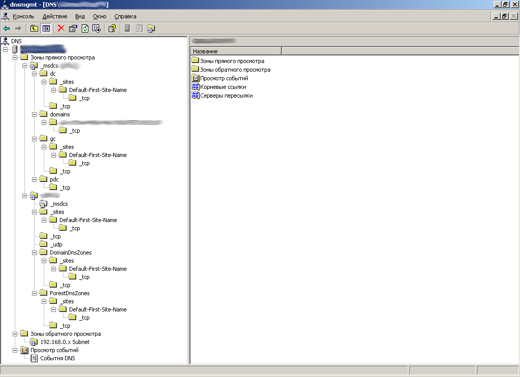This screenshot has height=377, width=520.
Task: Click the Up one level folder icon
Action: click(x=34, y=28)
